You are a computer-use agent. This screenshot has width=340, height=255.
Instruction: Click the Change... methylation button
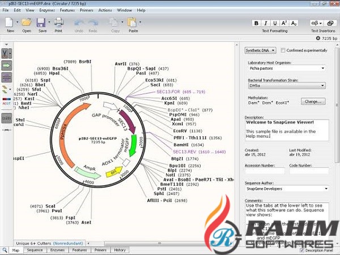[x=313, y=101]
